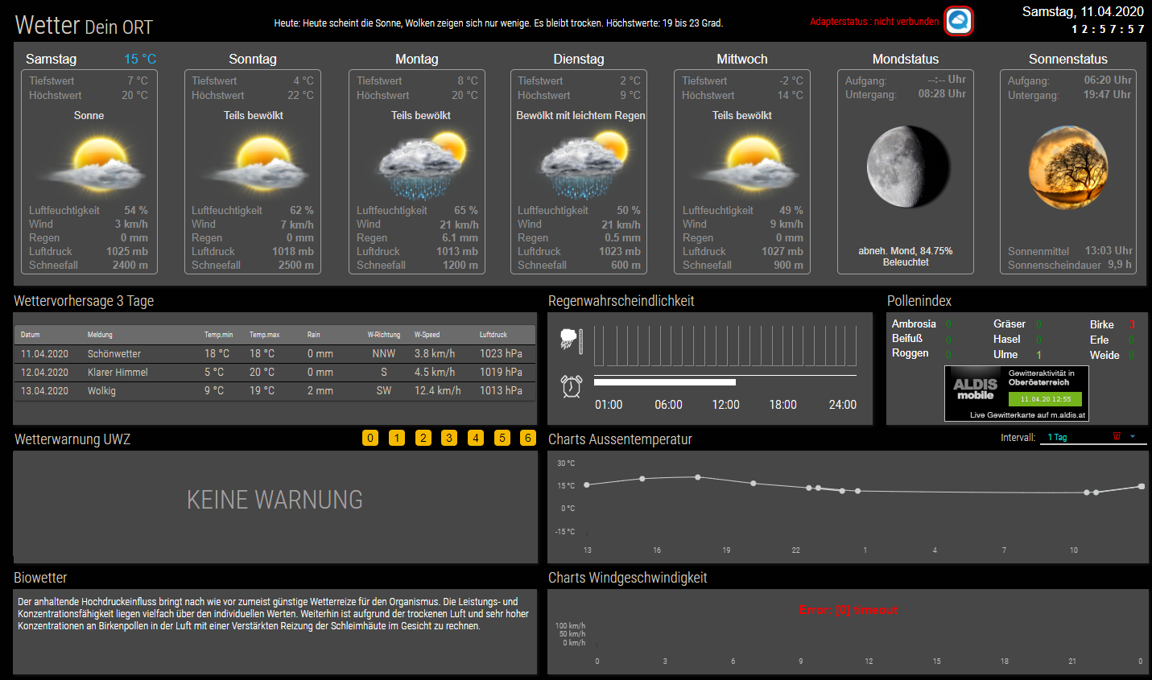The image size is (1152, 680).
Task: Select warning level 3 button
Action: [x=449, y=438]
